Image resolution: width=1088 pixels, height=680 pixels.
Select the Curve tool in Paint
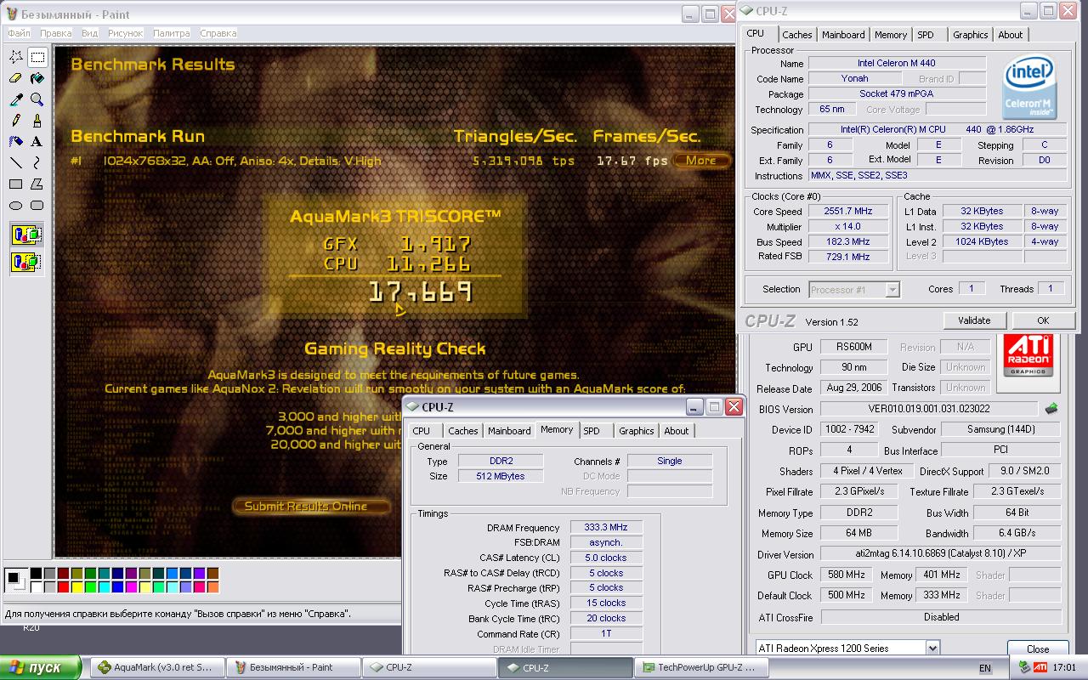point(37,163)
